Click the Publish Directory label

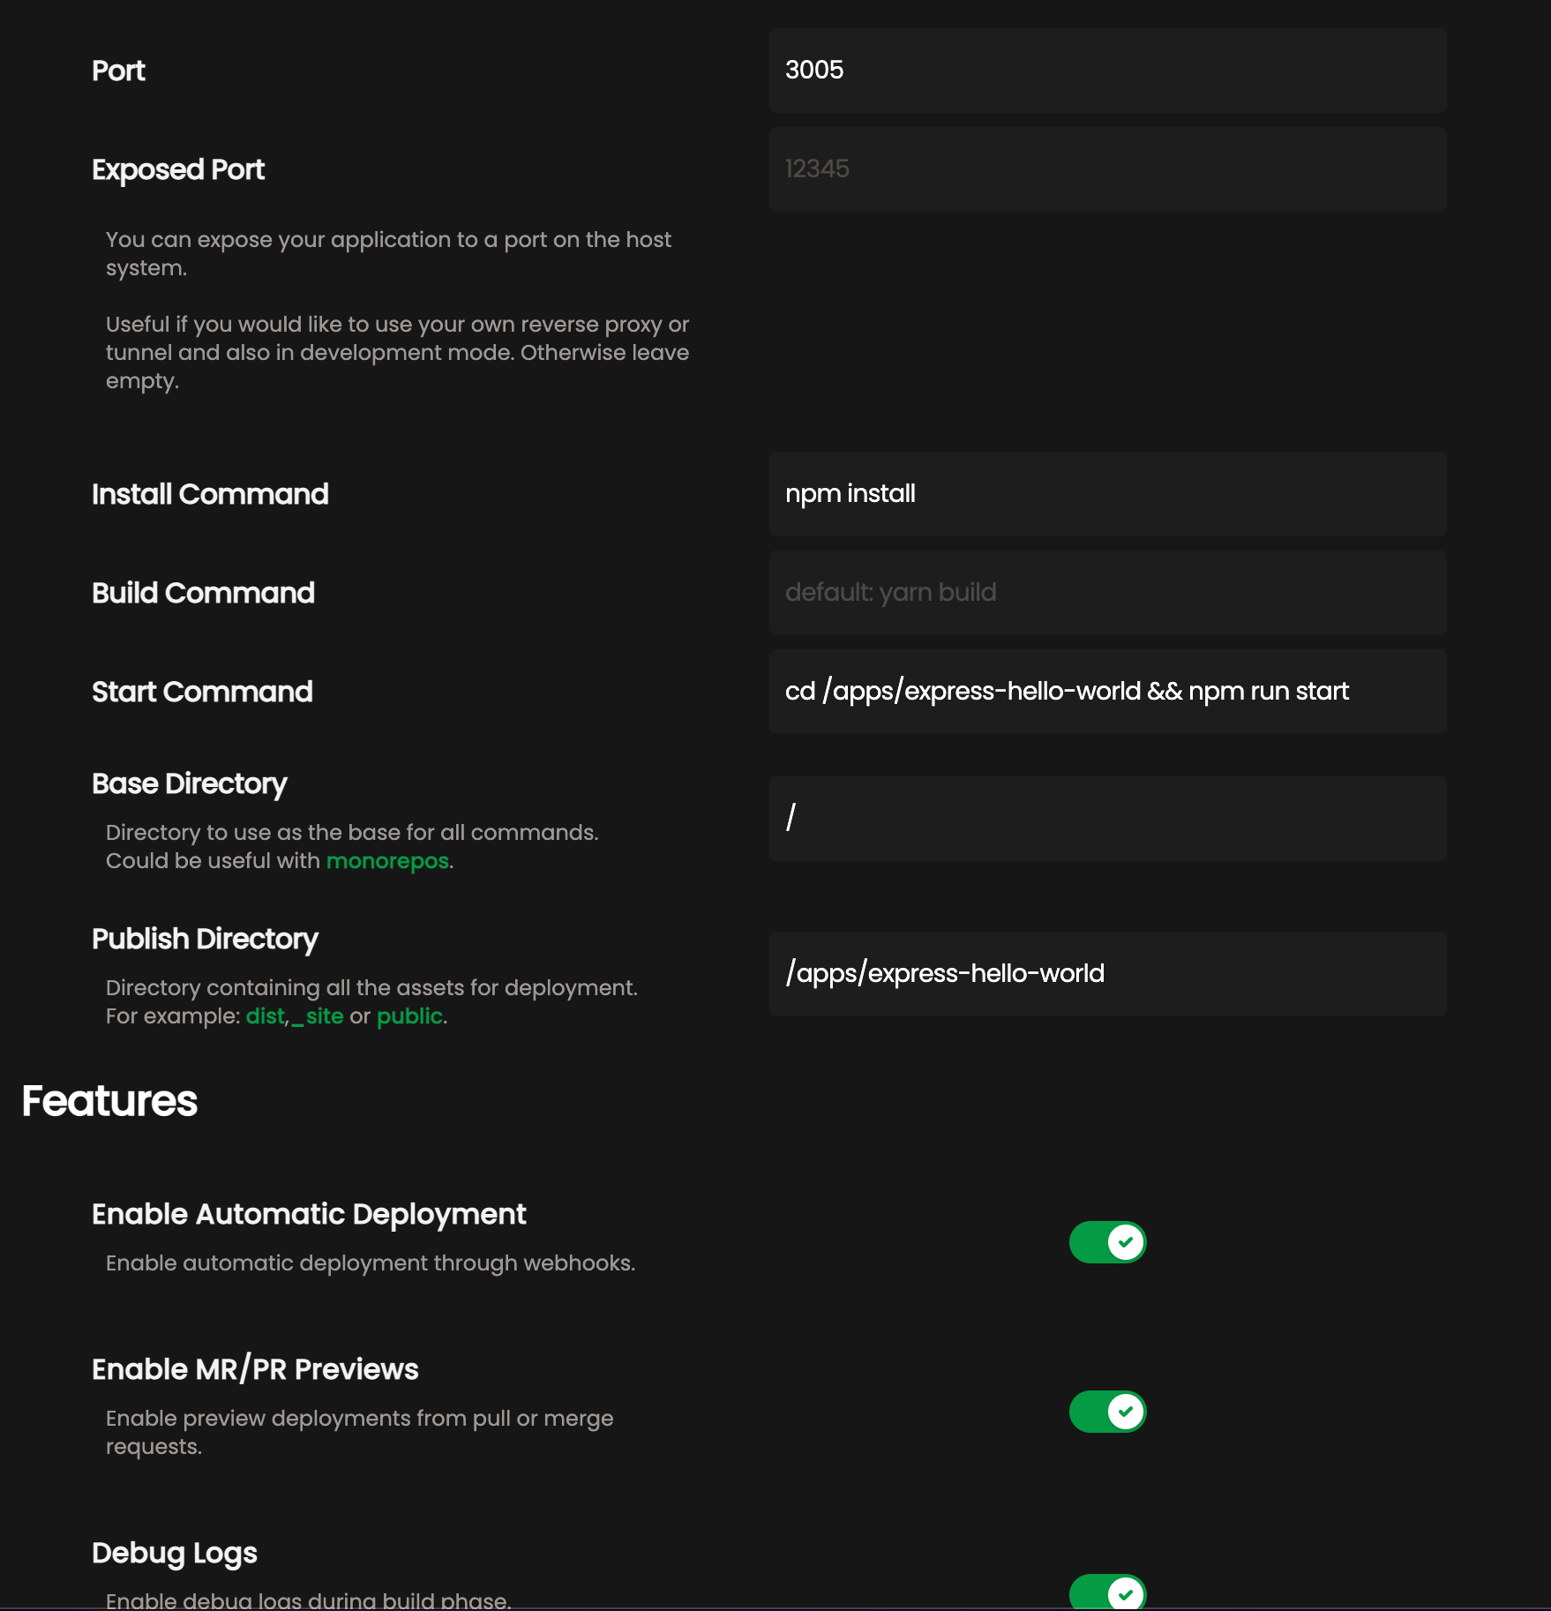pyautogui.click(x=205, y=939)
